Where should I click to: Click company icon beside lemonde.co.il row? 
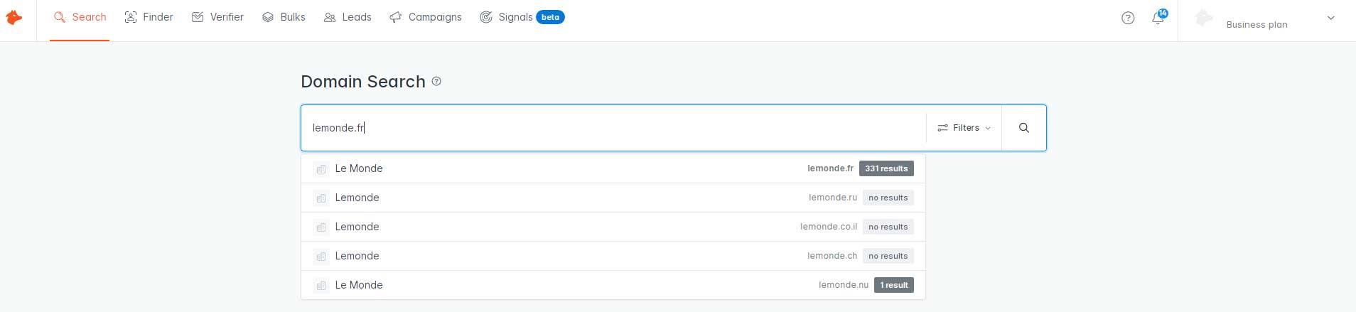click(x=321, y=227)
